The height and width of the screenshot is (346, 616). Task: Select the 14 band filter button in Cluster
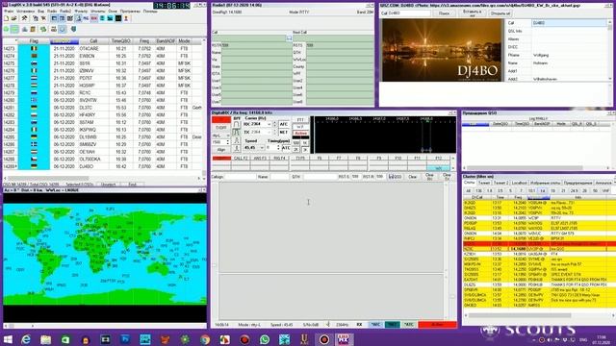click(x=543, y=190)
